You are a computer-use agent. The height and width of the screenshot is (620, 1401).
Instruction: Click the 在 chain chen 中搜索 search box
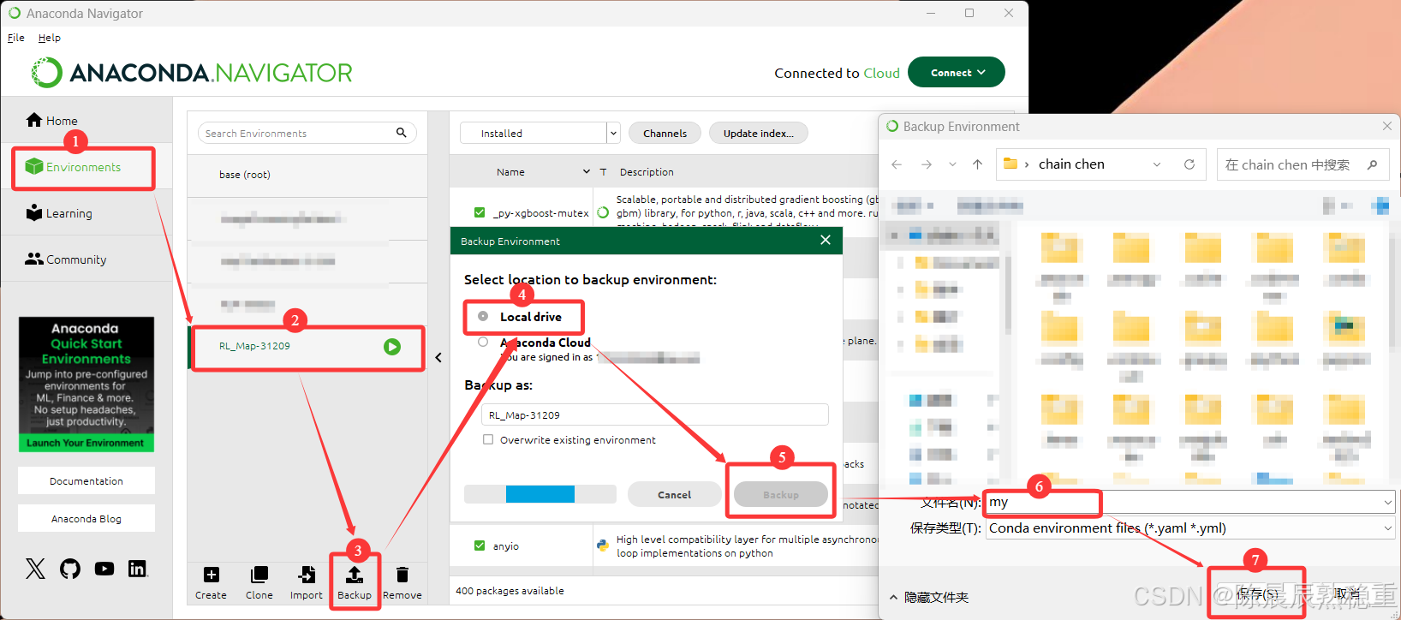1303,164
